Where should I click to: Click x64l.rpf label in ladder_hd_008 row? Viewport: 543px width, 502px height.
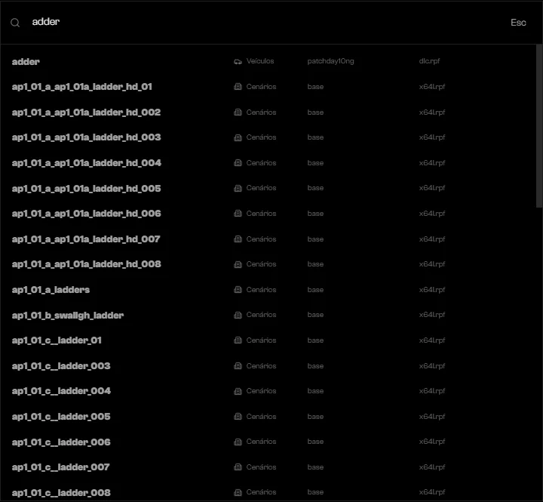point(432,264)
